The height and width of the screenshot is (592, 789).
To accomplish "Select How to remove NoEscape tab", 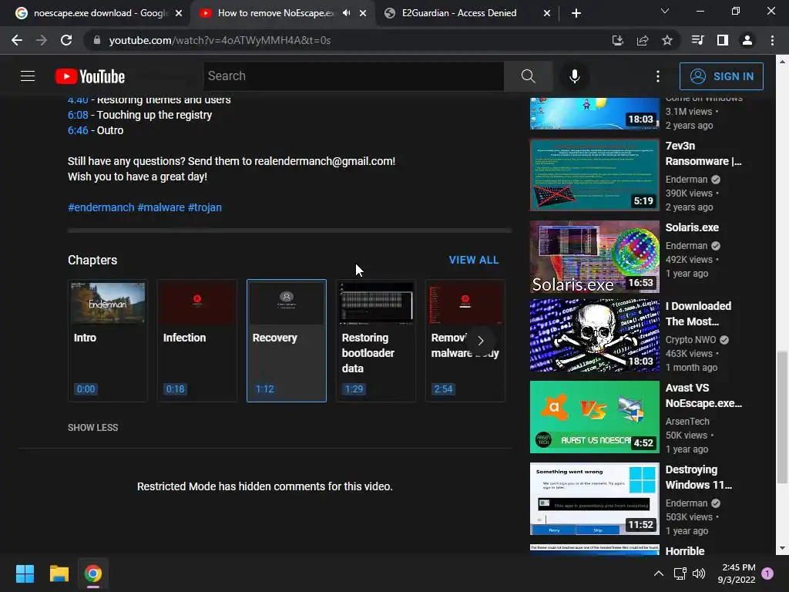I will tap(275, 13).
